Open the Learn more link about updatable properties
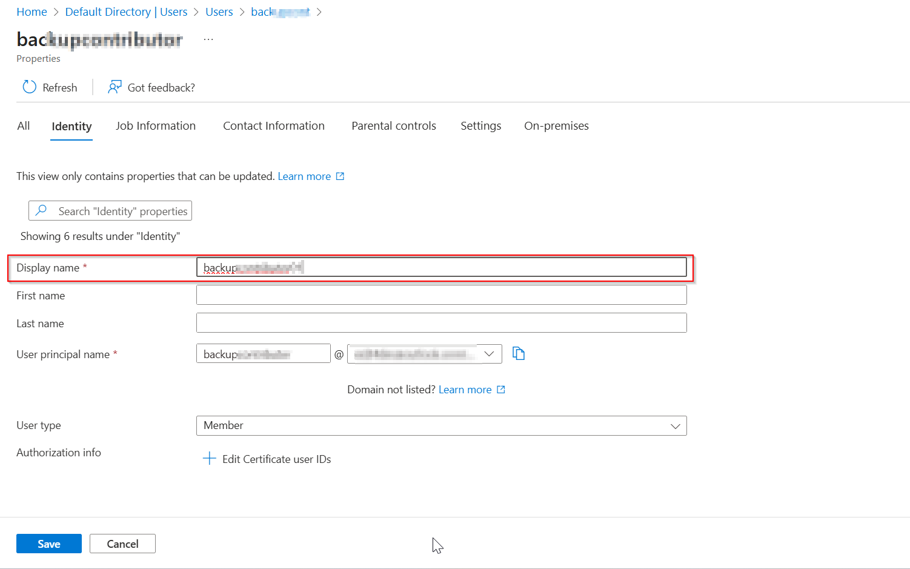Screen dimensions: 910x569 pyautogui.click(x=304, y=176)
